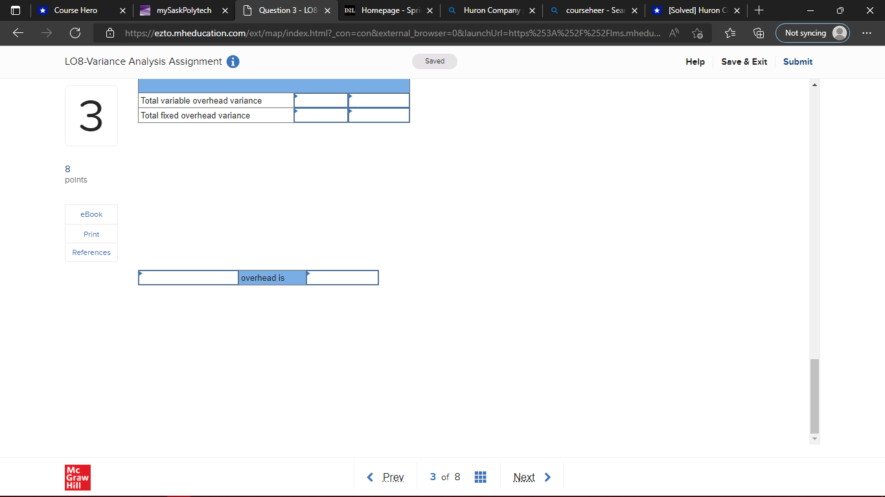Viewport: 885px width, 497px height.
Task: Click the 'overhead is' label
Action: [x=263, y=278]
